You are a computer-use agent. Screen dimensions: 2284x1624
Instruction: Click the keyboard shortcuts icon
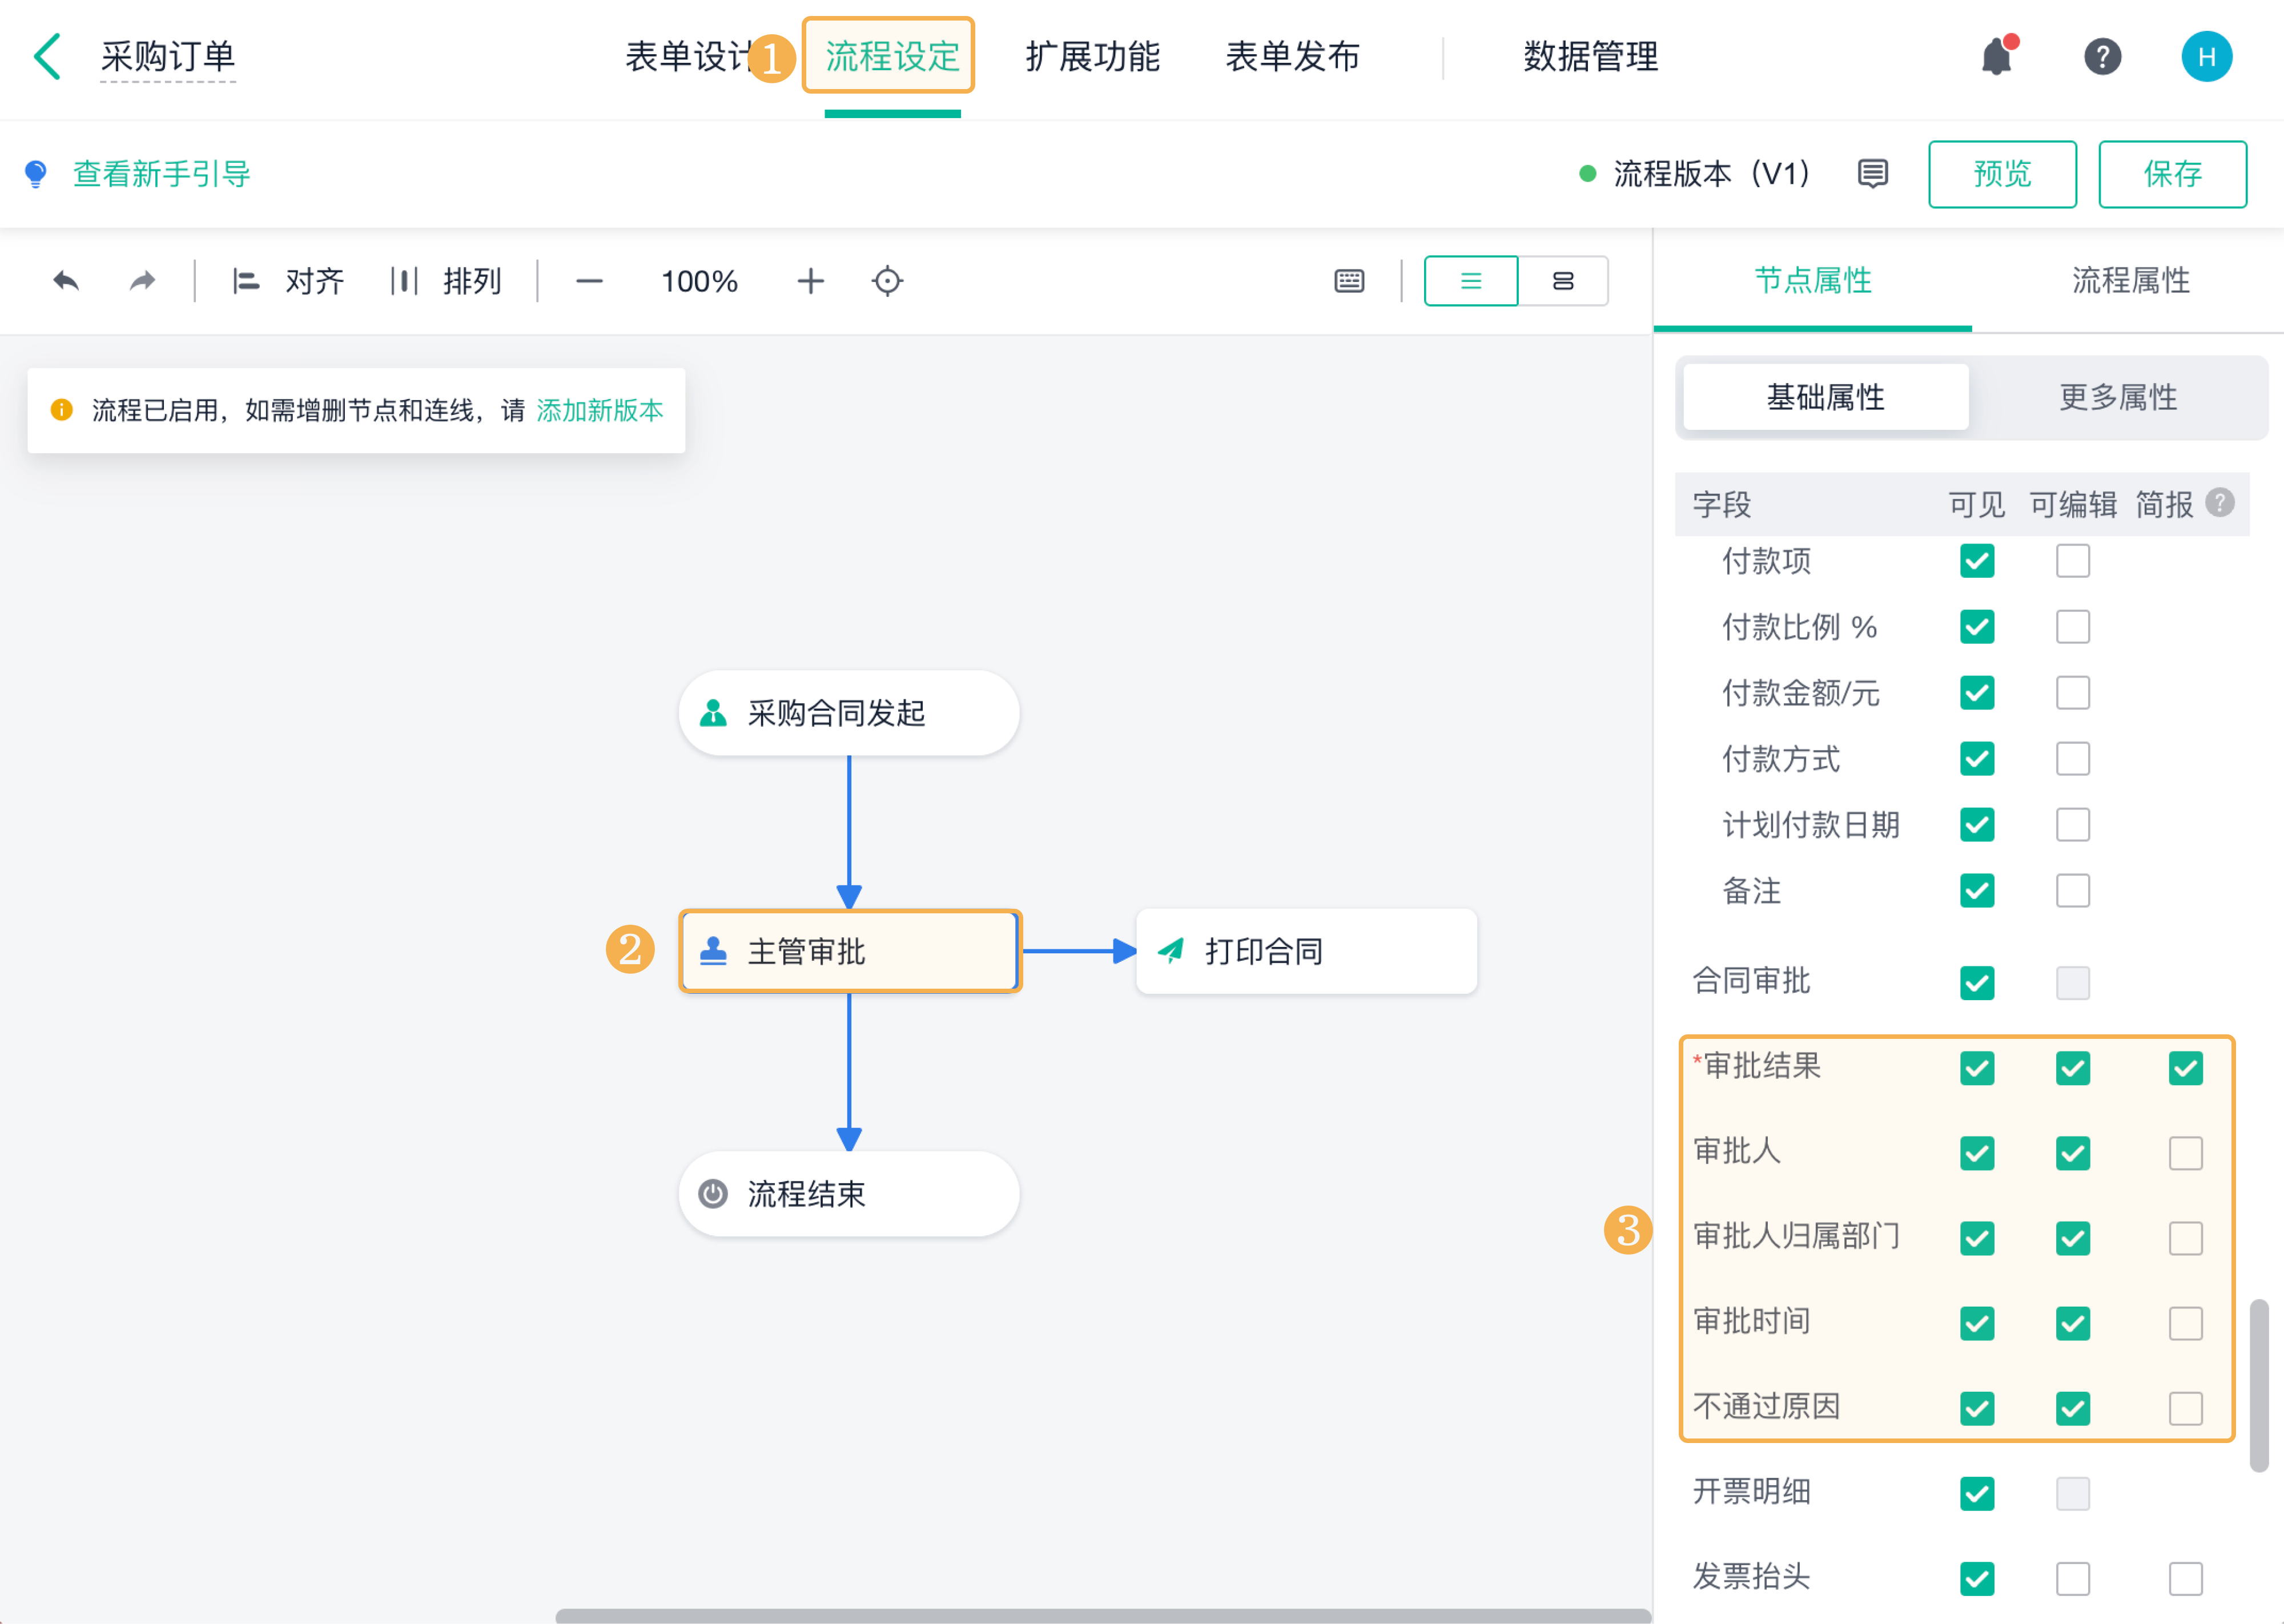pyautogui.click(x=1349, y=281)
